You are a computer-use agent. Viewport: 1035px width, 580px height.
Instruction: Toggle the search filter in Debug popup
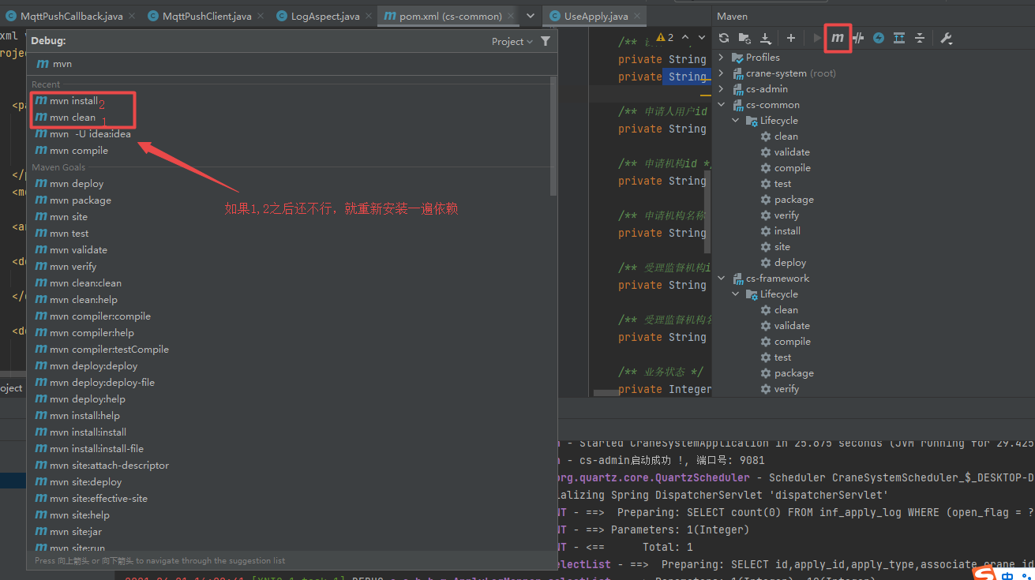click(546, 41)
